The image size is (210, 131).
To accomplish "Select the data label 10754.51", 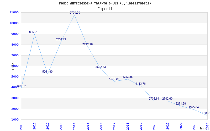I will point(74,13).
